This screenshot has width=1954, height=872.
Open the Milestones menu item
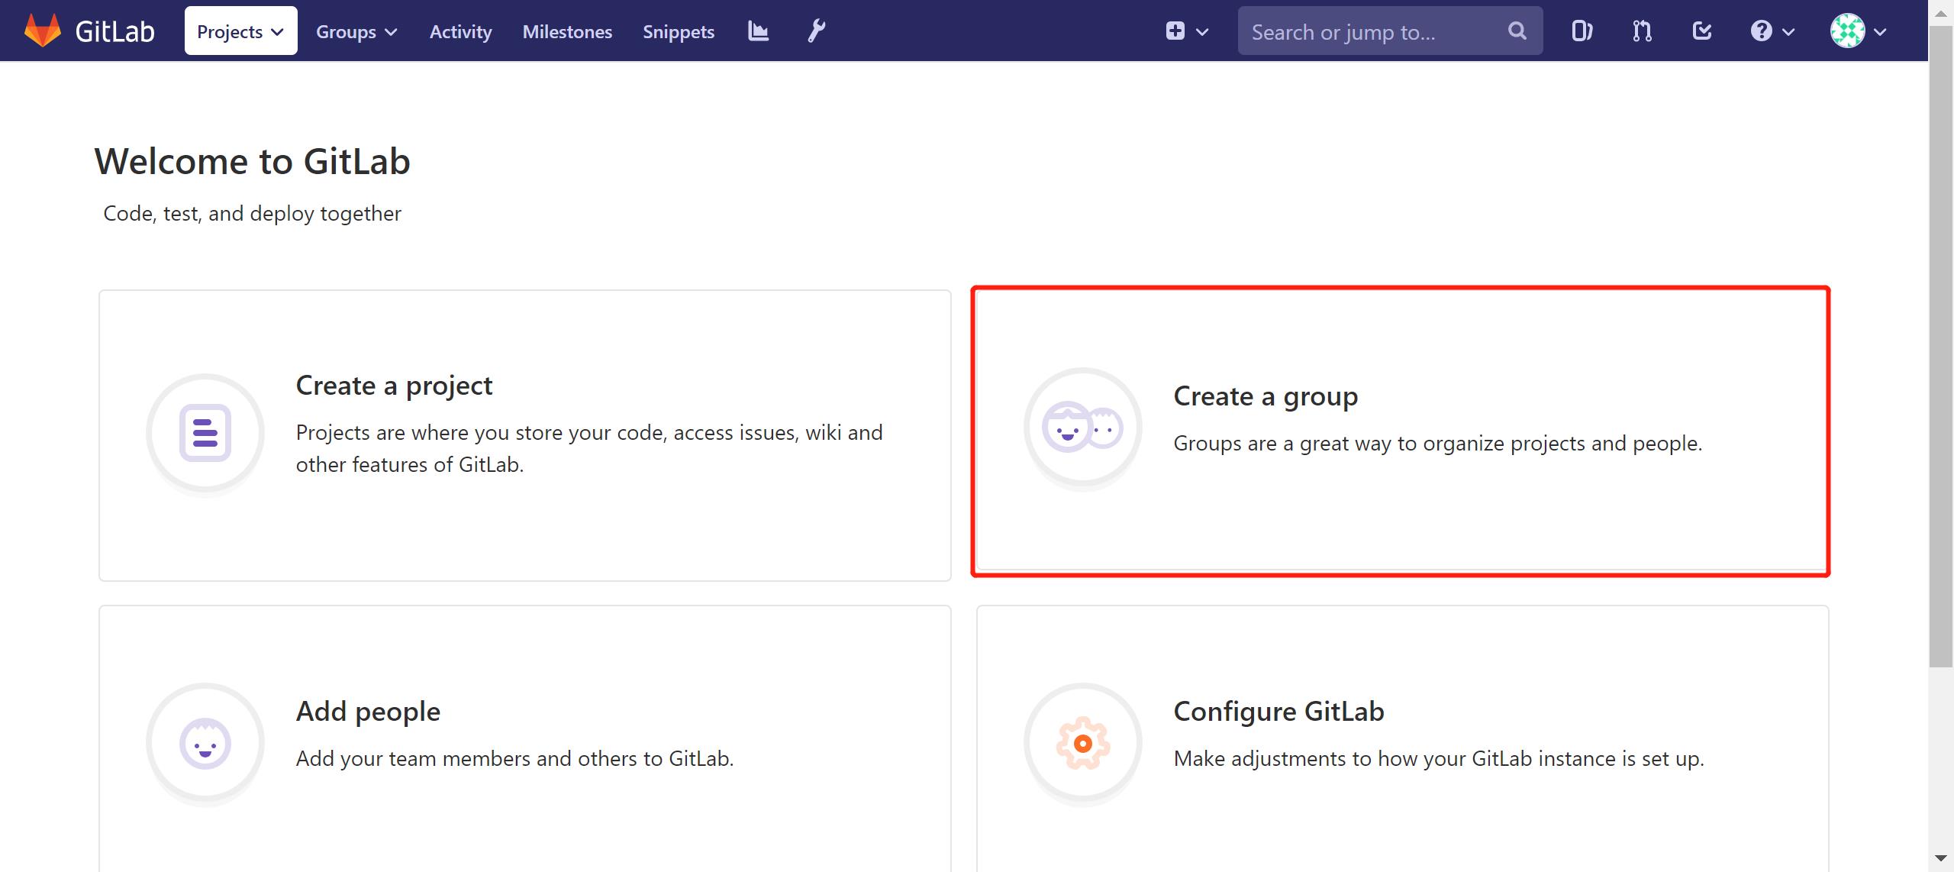click(567, 31)
